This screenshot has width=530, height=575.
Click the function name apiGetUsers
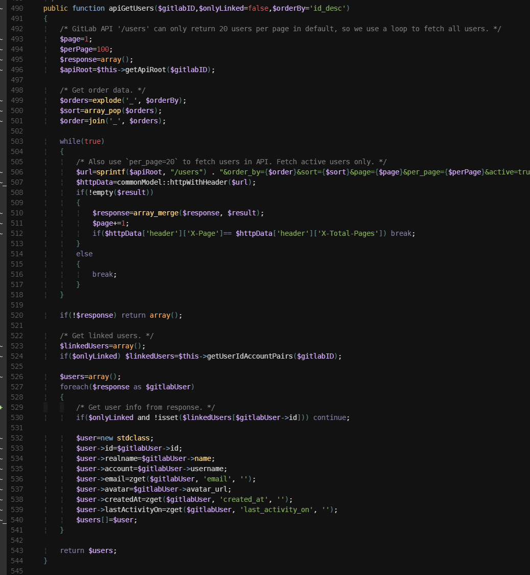click(x=131, y=8)
